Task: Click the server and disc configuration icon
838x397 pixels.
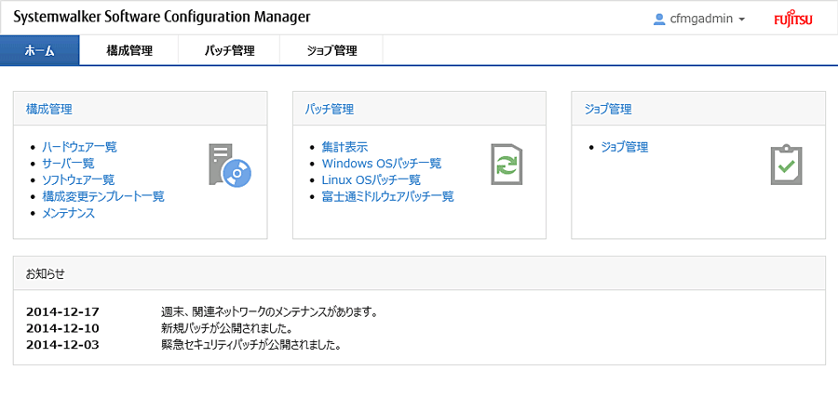Action: click(x=230, y=165)
